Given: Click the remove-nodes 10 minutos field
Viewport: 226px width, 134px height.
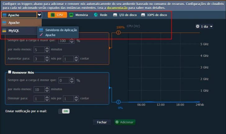Looking at the screenshot, I should (39, 89).
